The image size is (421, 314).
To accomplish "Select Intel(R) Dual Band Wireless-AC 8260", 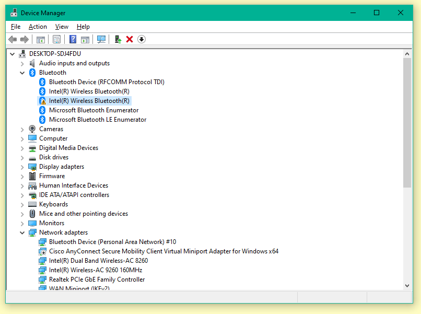I will pyautogui.click(x=98, y=261).
